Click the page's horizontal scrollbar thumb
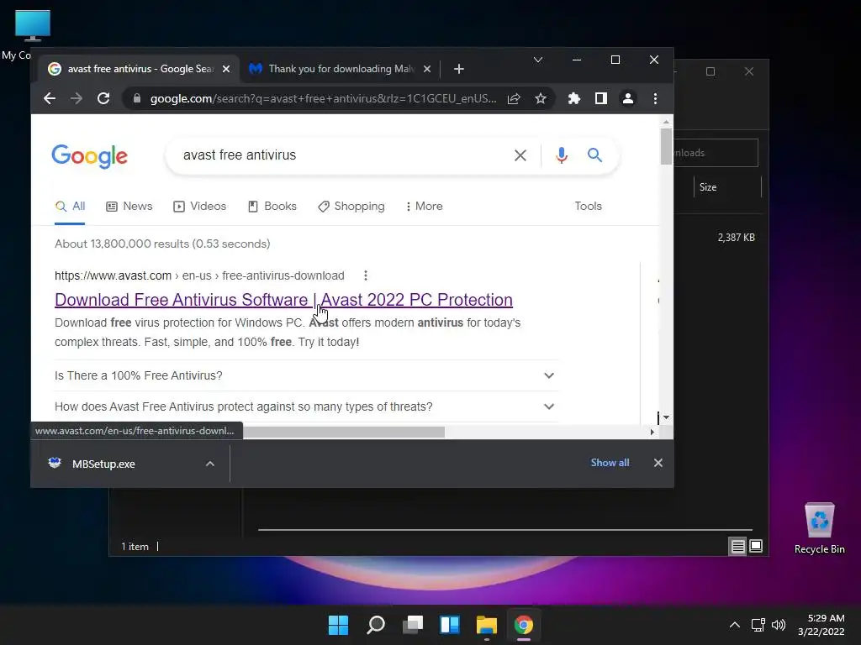Screen dimensions: 861x645 point(344,433)
